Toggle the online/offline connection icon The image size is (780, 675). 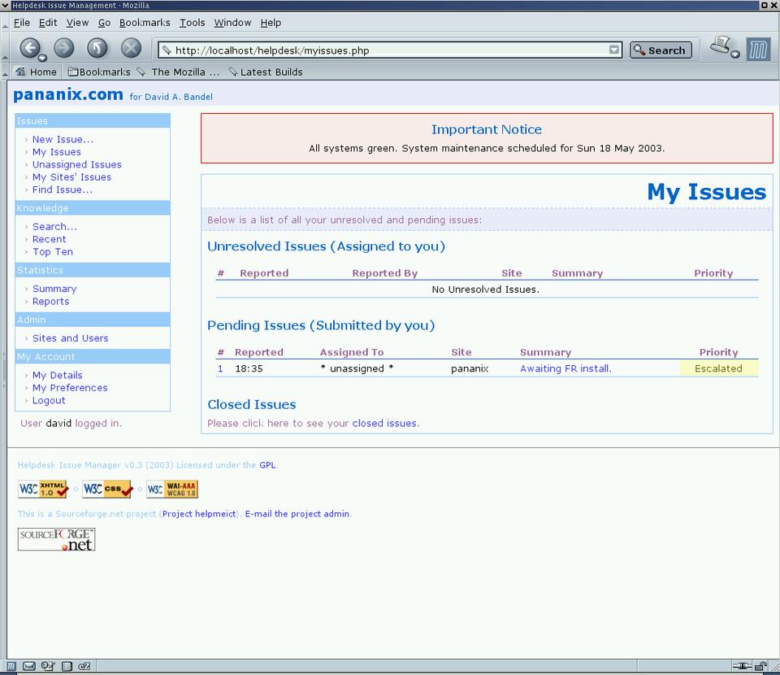[x=742, y=667]
